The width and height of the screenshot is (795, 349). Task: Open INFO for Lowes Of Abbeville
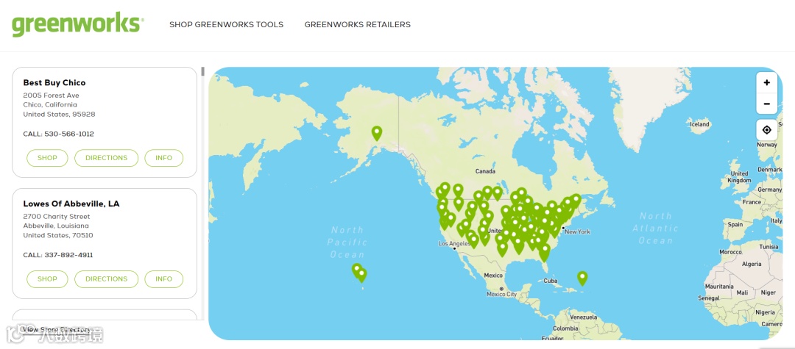[x=163, y=278]
